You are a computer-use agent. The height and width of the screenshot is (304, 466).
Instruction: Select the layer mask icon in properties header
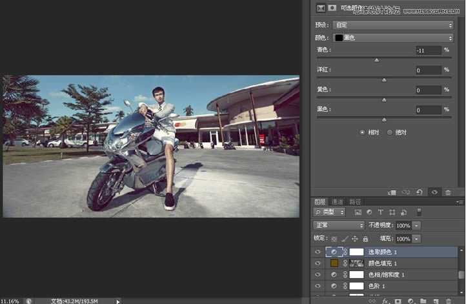(x=332, y=8)
